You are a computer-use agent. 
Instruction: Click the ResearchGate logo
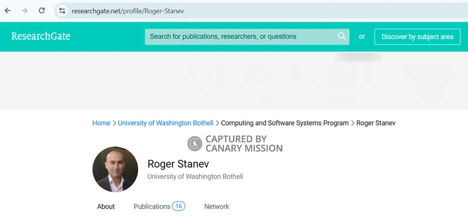(41, 36)
